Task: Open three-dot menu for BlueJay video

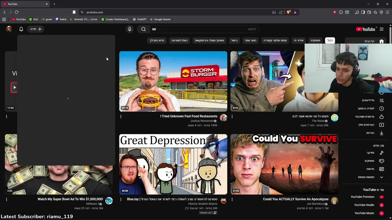Action: click(x=121, y=199)
